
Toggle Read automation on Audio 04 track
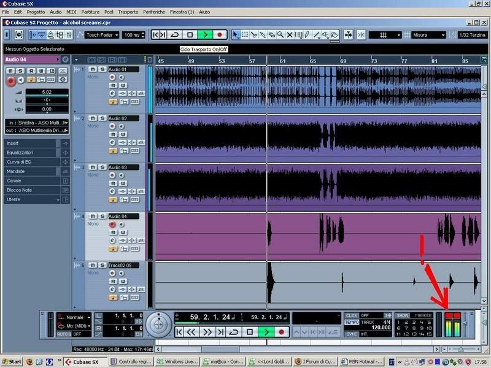pos(113,232)
